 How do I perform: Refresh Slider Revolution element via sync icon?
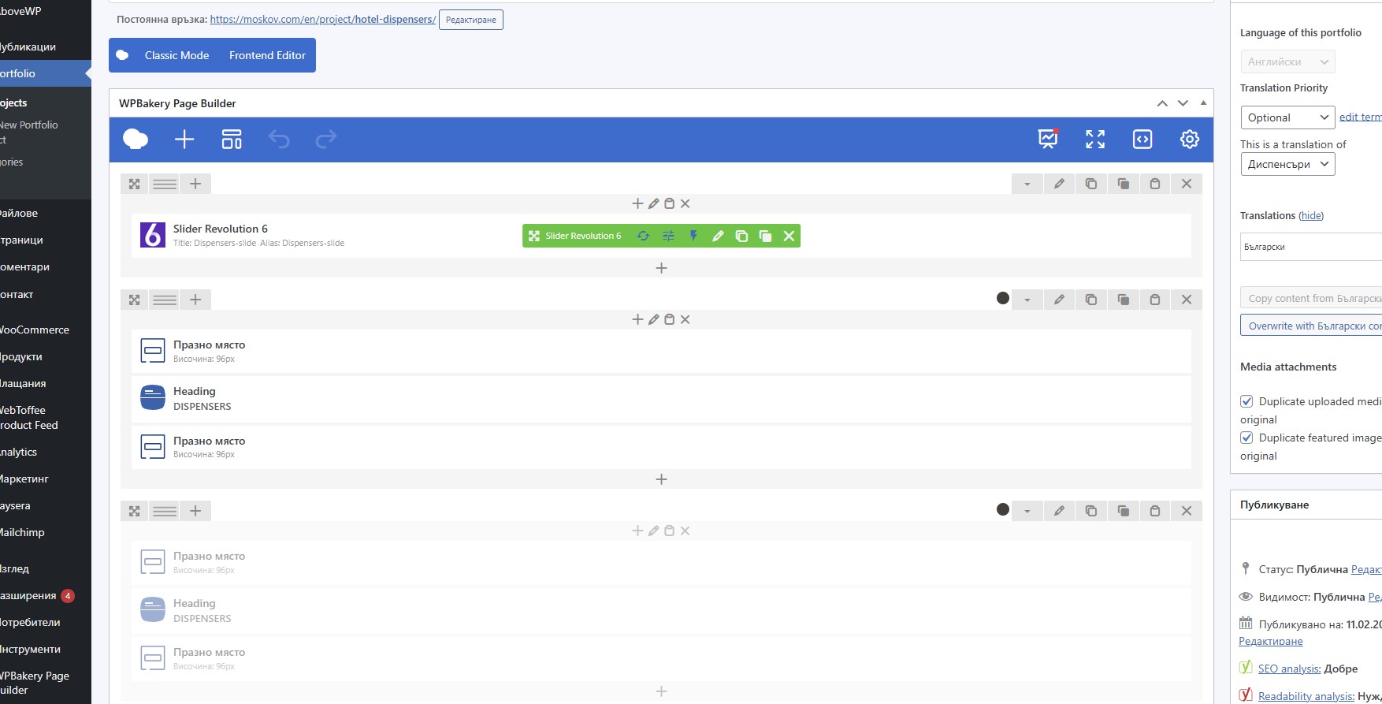(643, 236)
